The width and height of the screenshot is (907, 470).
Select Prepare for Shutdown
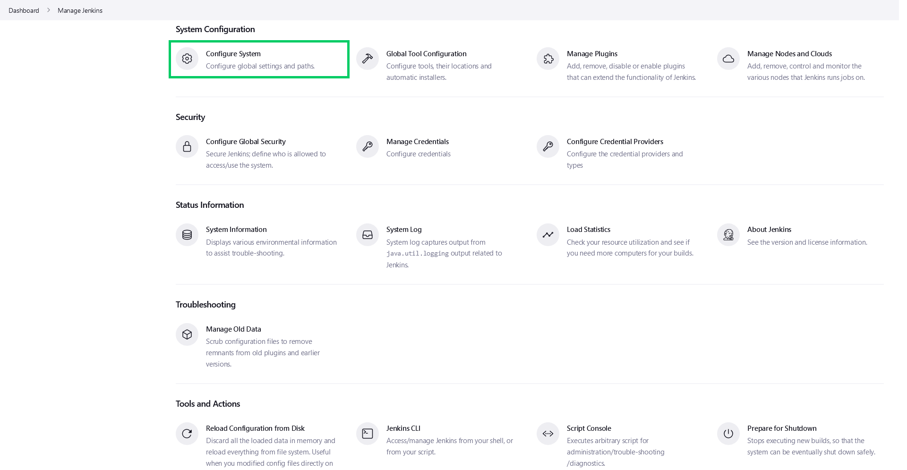tap(782, 428)
